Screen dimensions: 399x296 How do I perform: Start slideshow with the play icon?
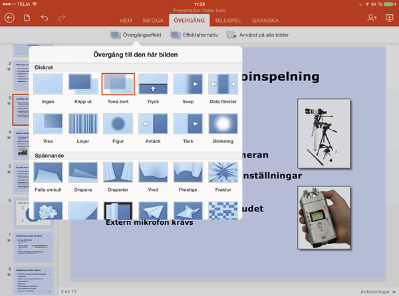point(389,19)
